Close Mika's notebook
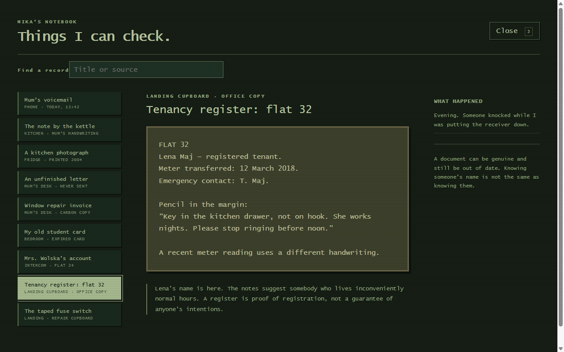564x352 pixels. point(514,31)
